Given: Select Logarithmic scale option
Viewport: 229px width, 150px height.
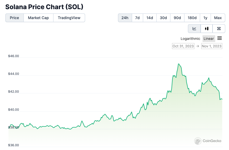Looking at the screenshot, I should pos(190,39).
